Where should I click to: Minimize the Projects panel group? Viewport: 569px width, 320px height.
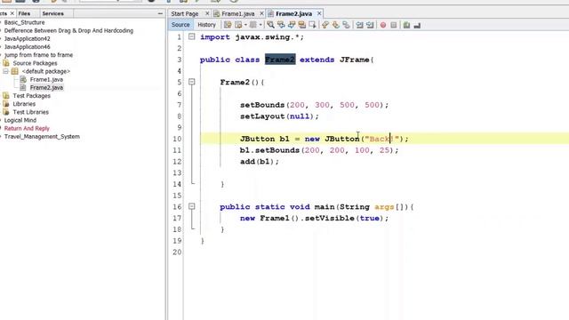coord(160,13)
